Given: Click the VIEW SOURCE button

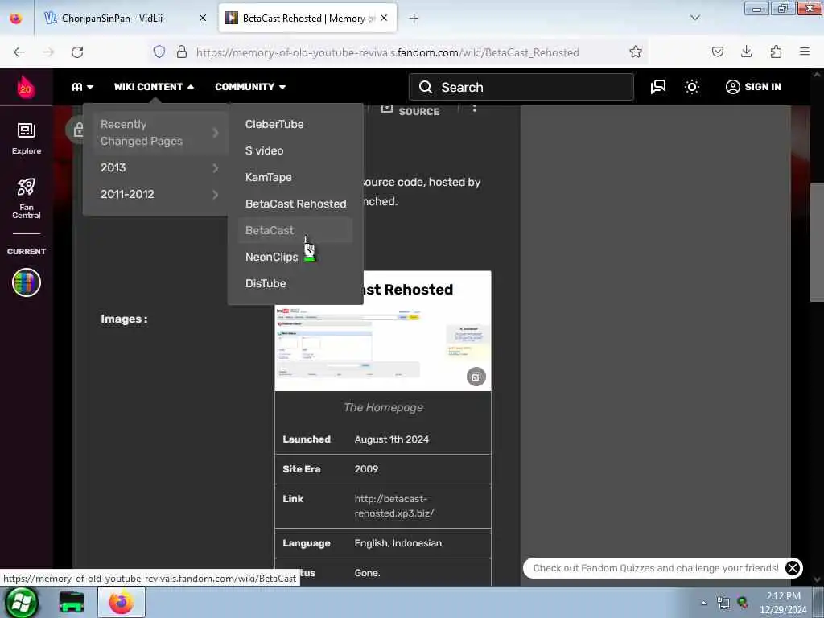Looking at the screenshot, I should [410, 110].
